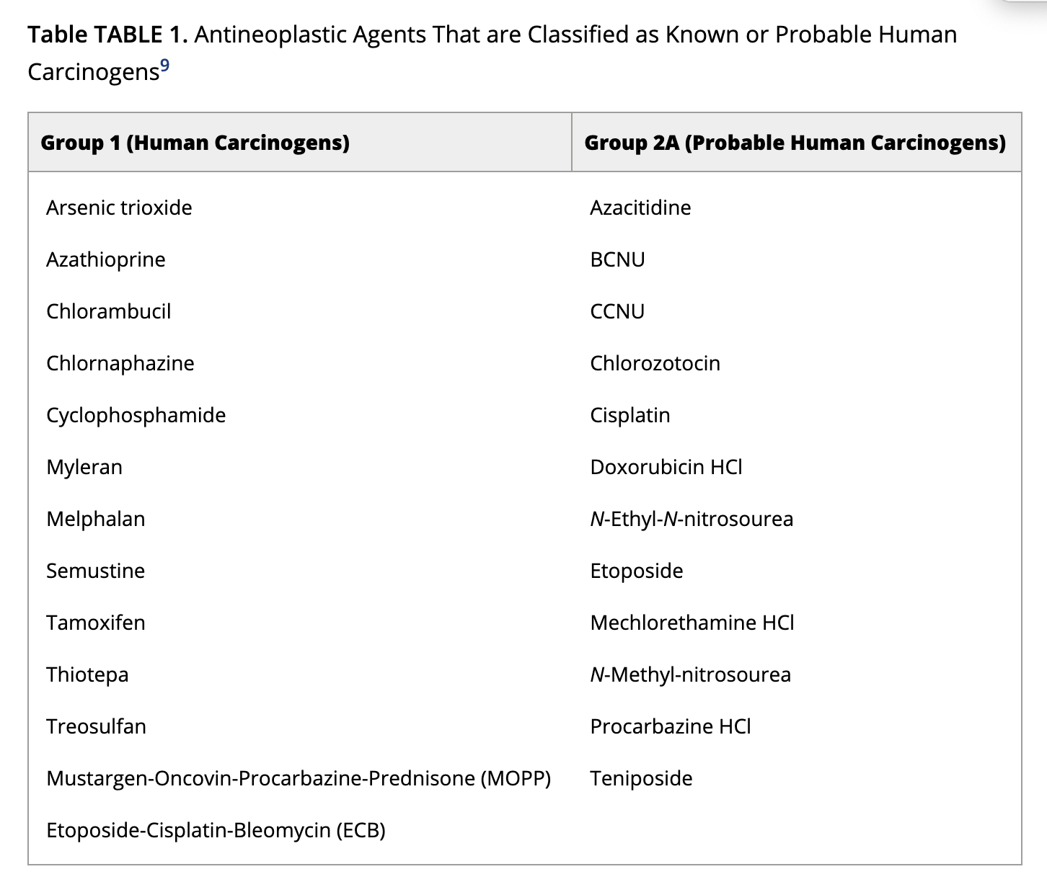Click the table caption title text
The width and height of the screenshot is (1047, 882).
(492, 35)
